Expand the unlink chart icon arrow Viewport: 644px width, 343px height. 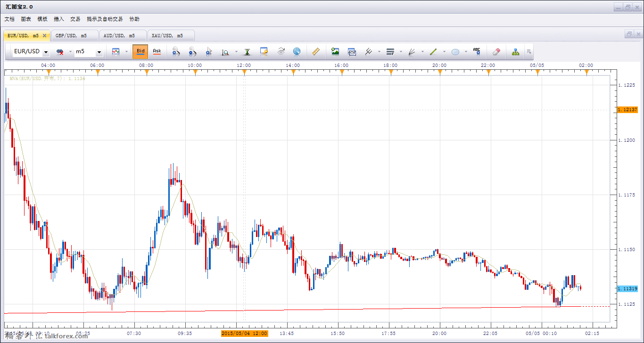click(x=70, y=52)
